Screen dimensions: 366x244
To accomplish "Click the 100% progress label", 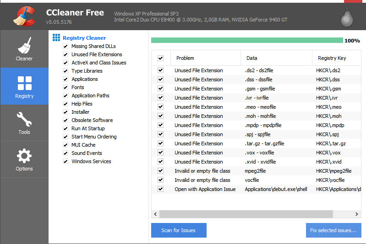I will point(352,41).
